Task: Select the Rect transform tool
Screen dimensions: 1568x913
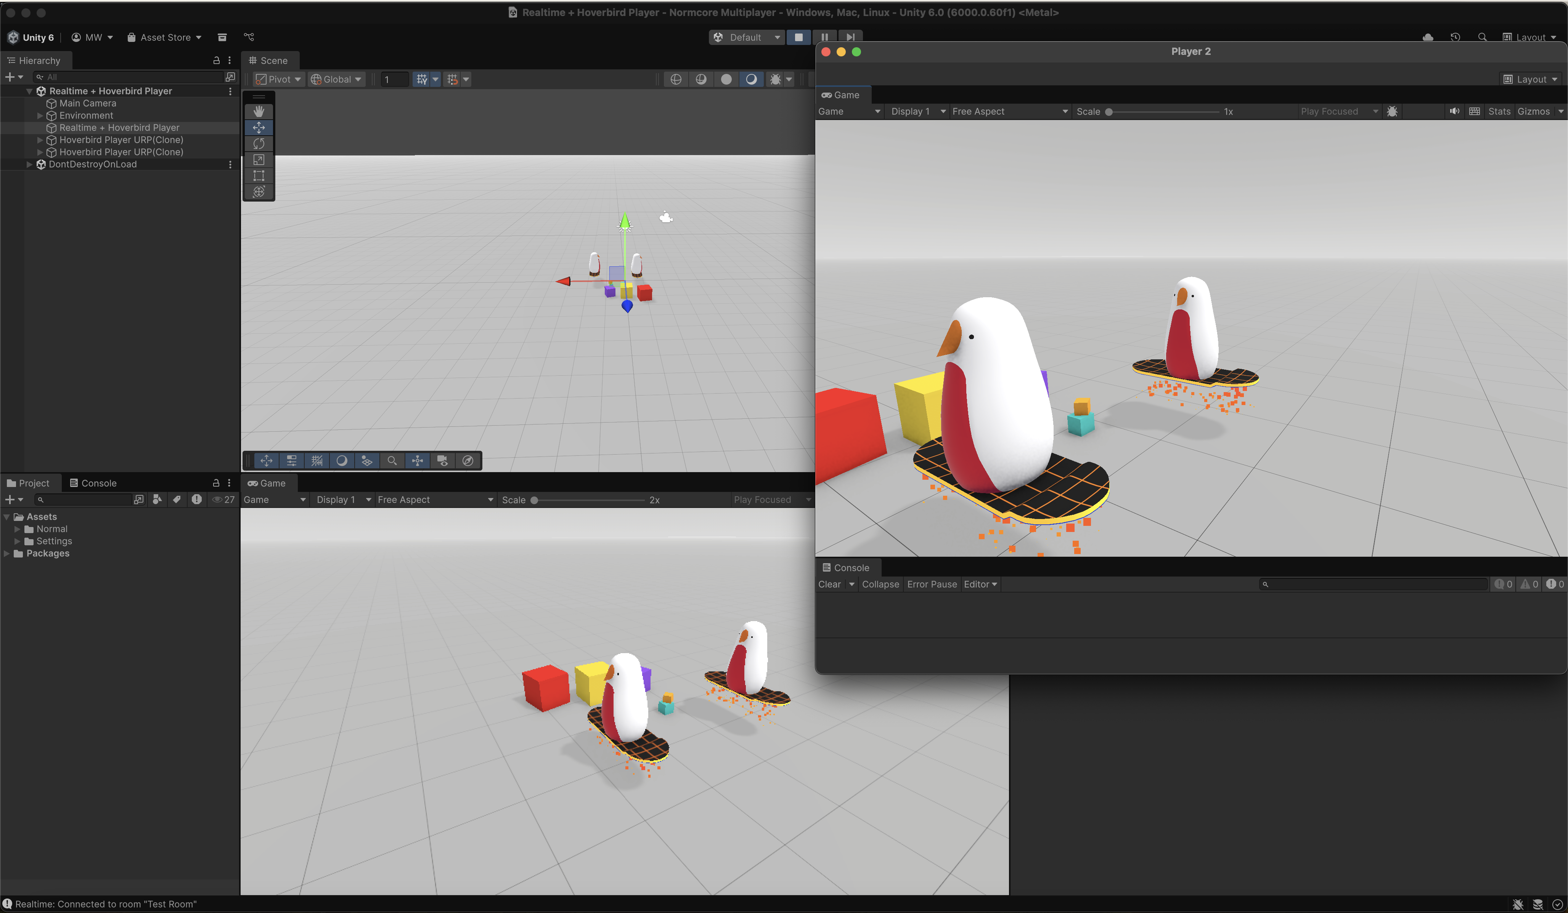Action: 259,176
